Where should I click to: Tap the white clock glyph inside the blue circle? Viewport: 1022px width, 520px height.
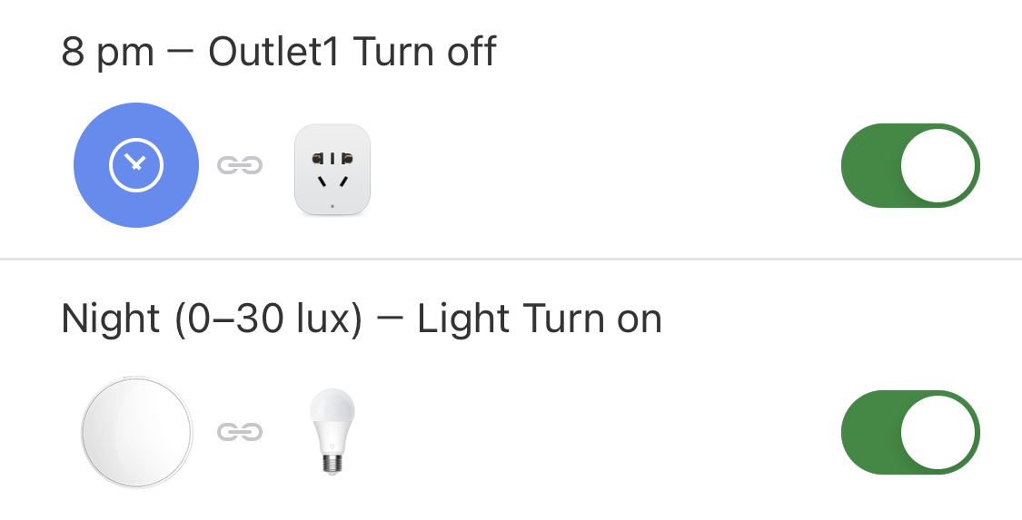(136, 165)
